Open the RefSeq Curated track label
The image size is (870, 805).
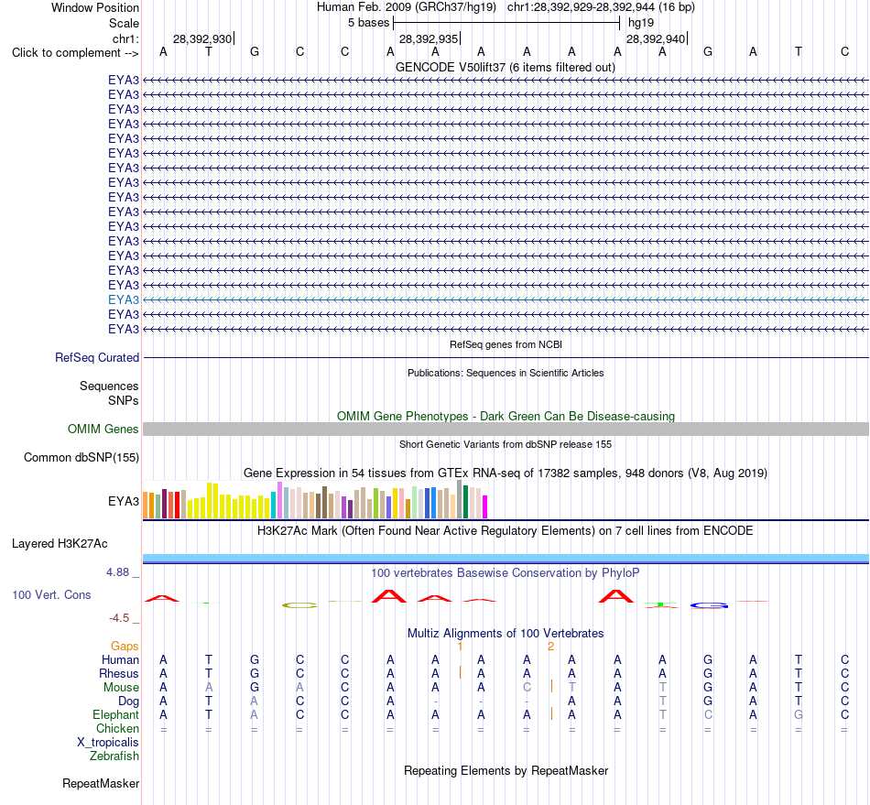(96, 358)
